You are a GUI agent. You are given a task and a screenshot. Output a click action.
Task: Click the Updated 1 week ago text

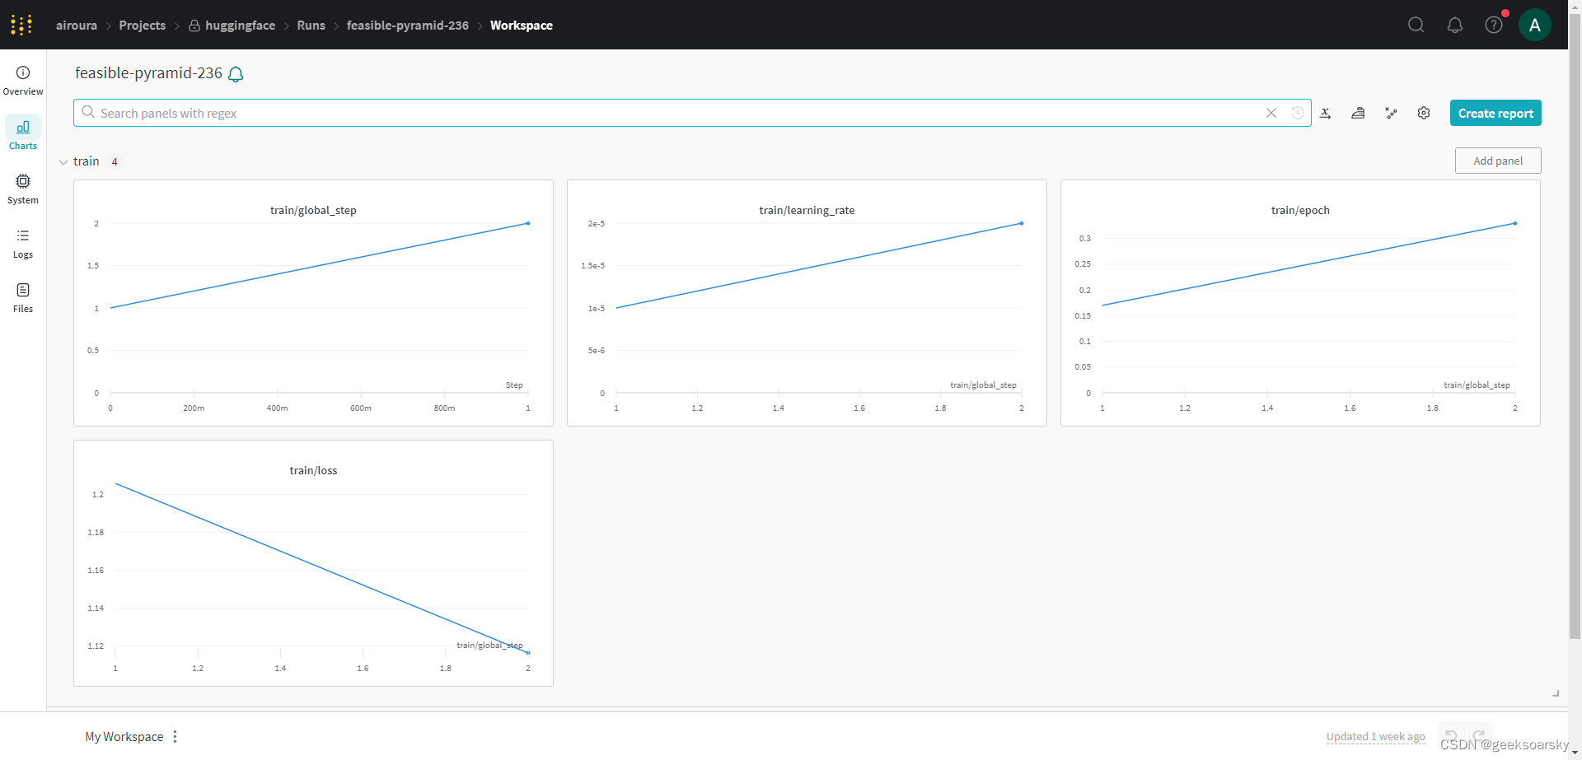click(x=1376, y=737)
